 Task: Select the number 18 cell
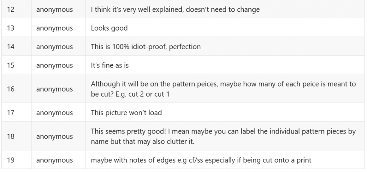[10, 136]
